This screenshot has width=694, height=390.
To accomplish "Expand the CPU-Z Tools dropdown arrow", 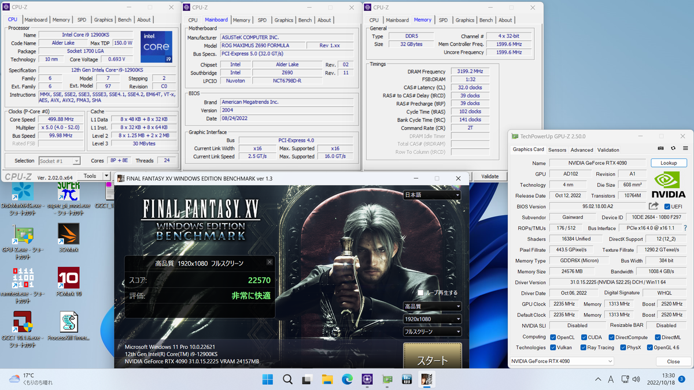I will click(x=106, y=176).
